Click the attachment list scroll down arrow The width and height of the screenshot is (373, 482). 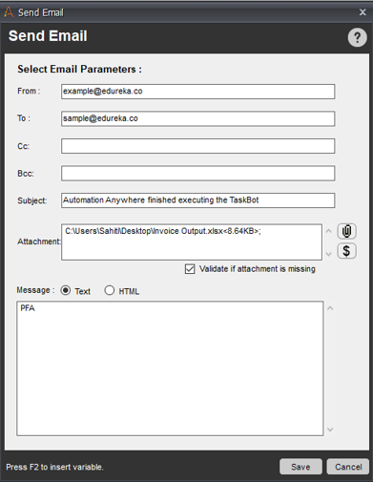[329, 254]
